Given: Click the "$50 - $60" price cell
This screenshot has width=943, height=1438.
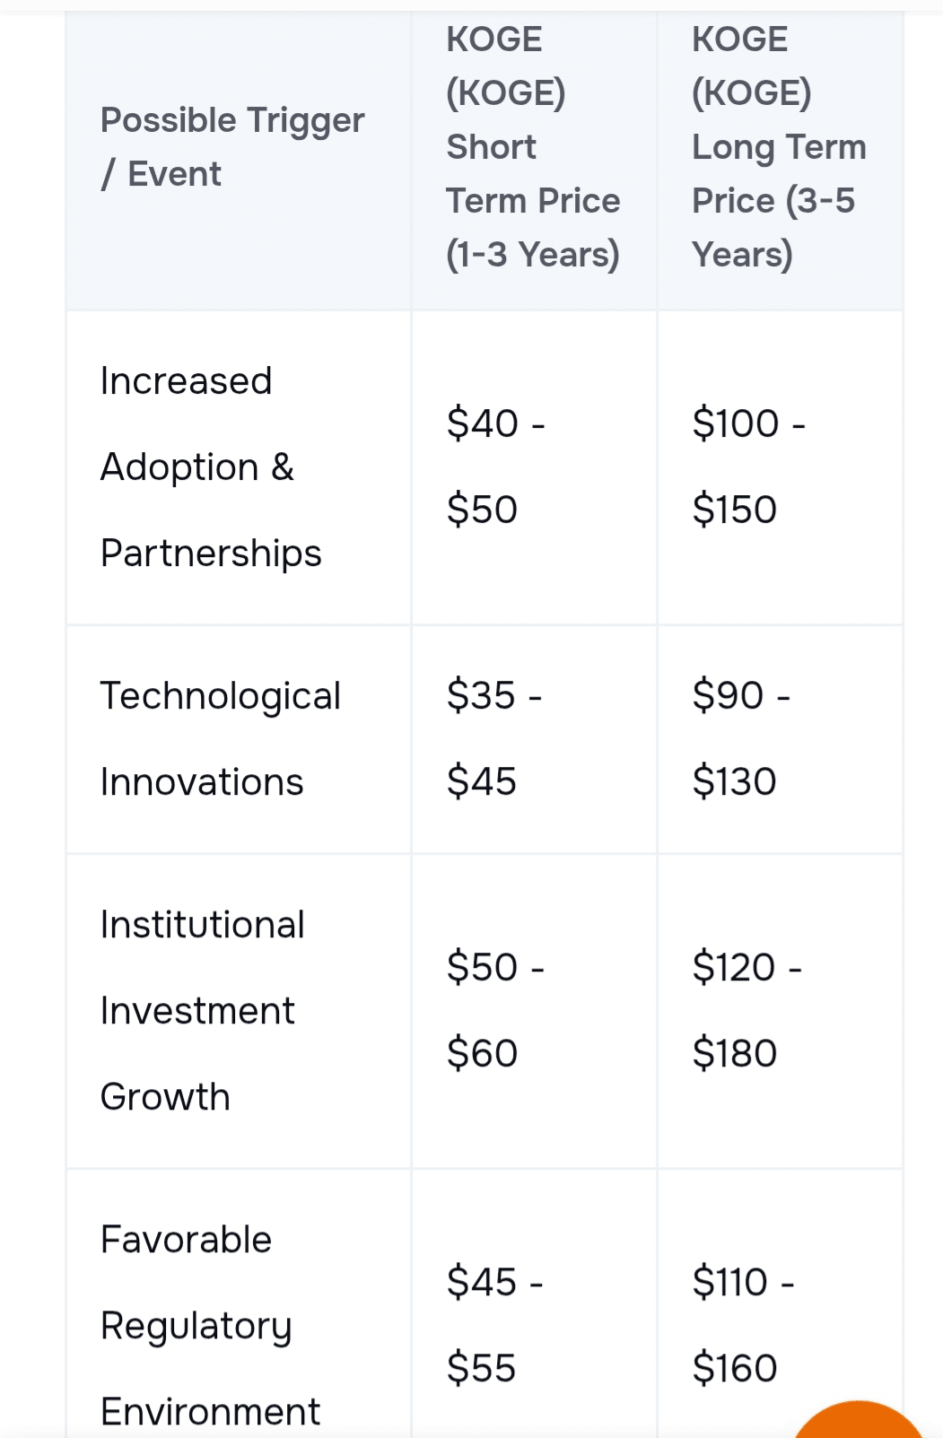Looking at the screenshot, I should click(x=496, y=1010).
